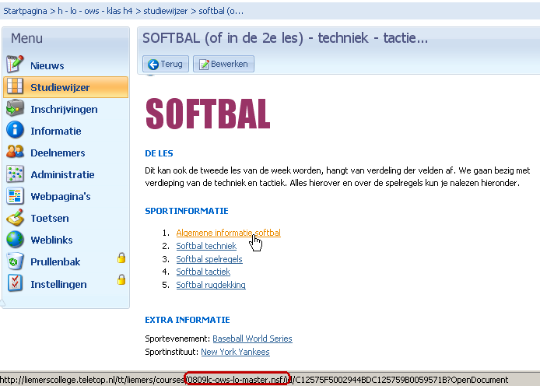The height and width of the screenshot is (386, 540).
Task: Click the Instellingen checklist icon
Action: coord(15,283)
